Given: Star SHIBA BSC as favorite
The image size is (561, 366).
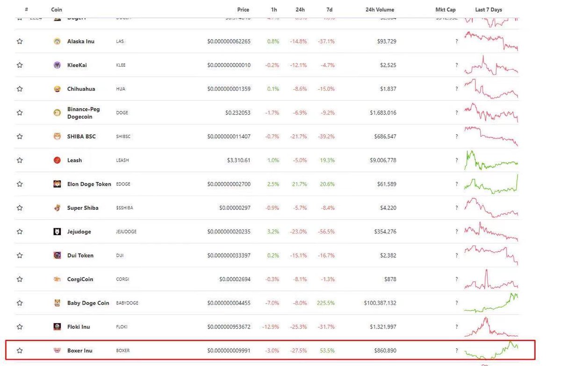Looking at the screenshot, I should pos(20,137).
